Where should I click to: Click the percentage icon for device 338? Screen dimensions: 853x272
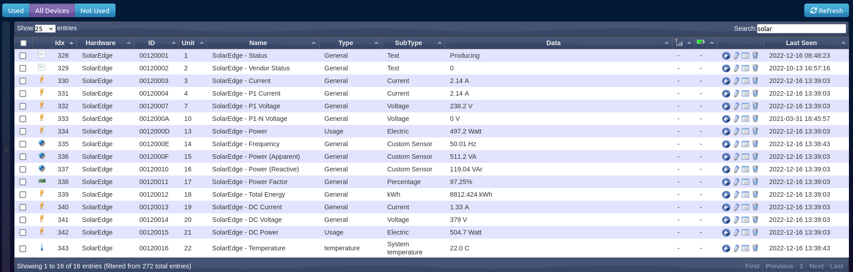click(42, 181)
